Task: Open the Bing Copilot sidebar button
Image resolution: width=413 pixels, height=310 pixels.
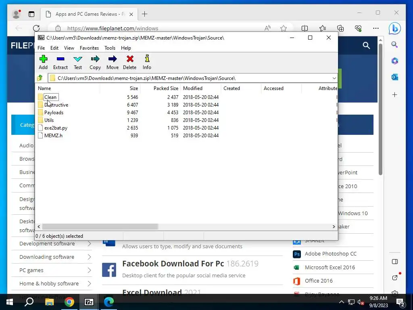Action: 394,28
